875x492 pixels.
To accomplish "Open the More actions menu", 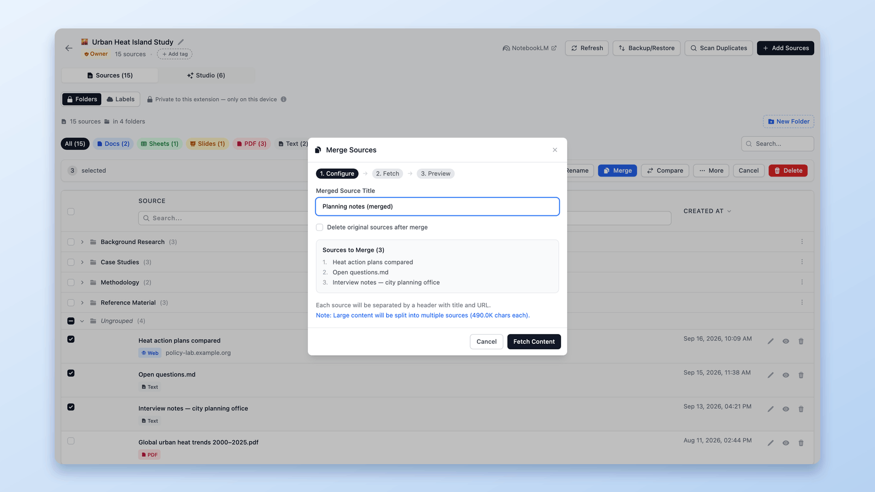I will tap(711, 171).
